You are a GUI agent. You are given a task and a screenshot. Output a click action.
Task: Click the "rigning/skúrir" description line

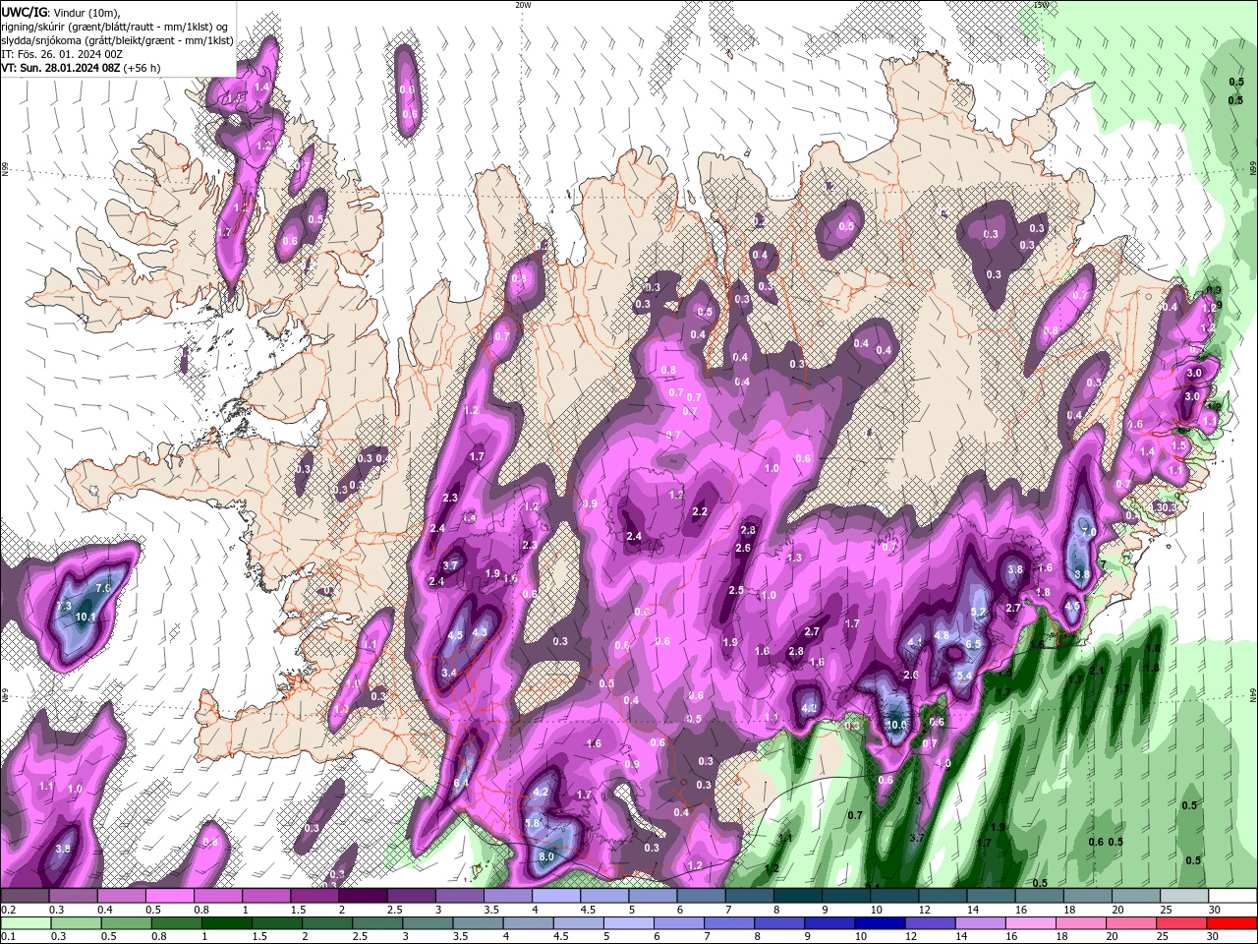coord(116,27)
